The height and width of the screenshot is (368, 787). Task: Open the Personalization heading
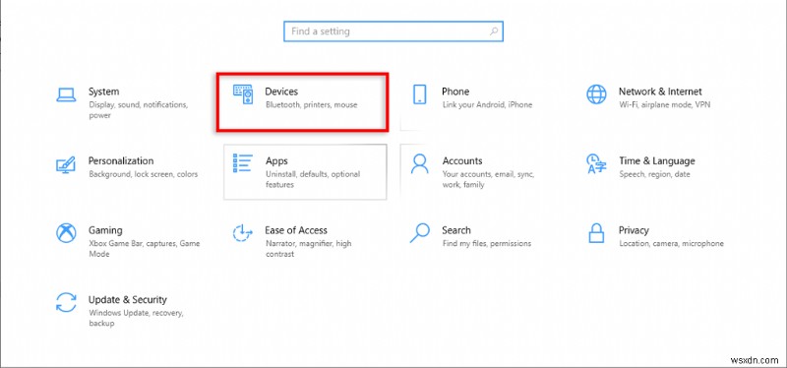click(x=121, y=160)
